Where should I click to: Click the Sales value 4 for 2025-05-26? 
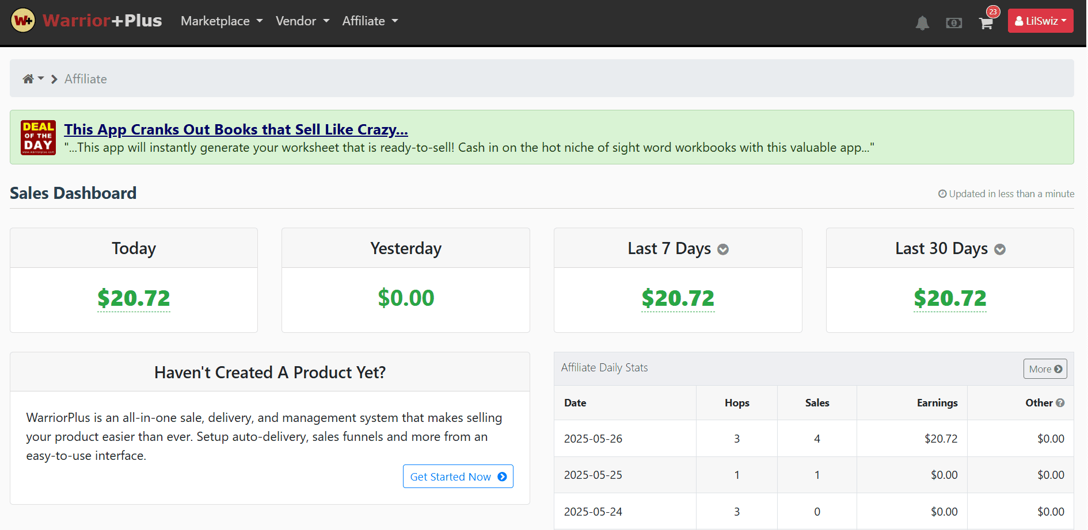point(817,439)
